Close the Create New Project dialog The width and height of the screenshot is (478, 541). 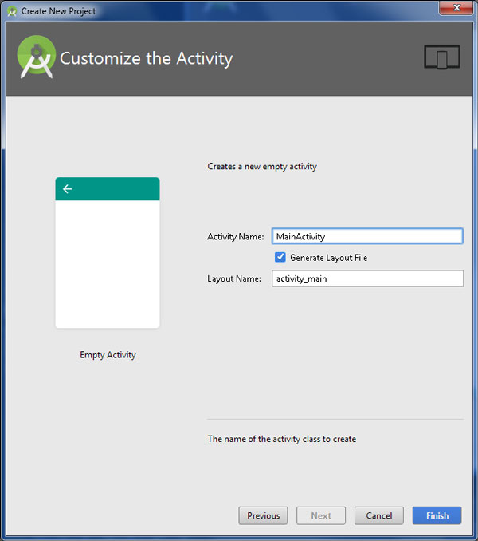click(x=454, y=9)
